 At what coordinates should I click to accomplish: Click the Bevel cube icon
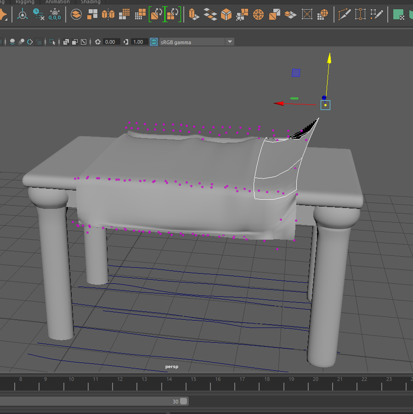(226, 14)
